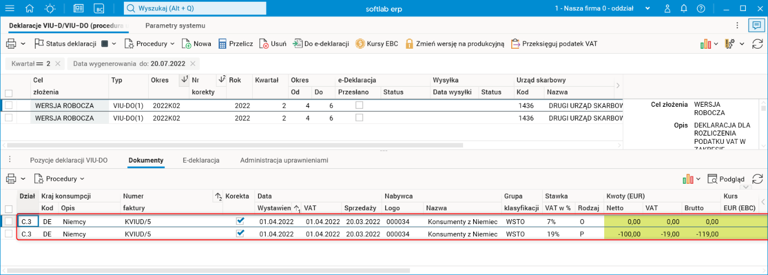Image resolution: width=768 pixels, height=275 pixels.
Task: Select the -100,00 Netto cell
Action: 622,234
